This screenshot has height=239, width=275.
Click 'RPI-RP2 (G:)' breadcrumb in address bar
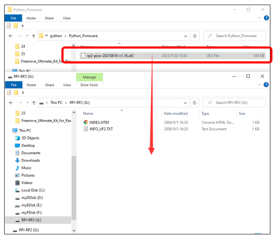tap(80, 103)
